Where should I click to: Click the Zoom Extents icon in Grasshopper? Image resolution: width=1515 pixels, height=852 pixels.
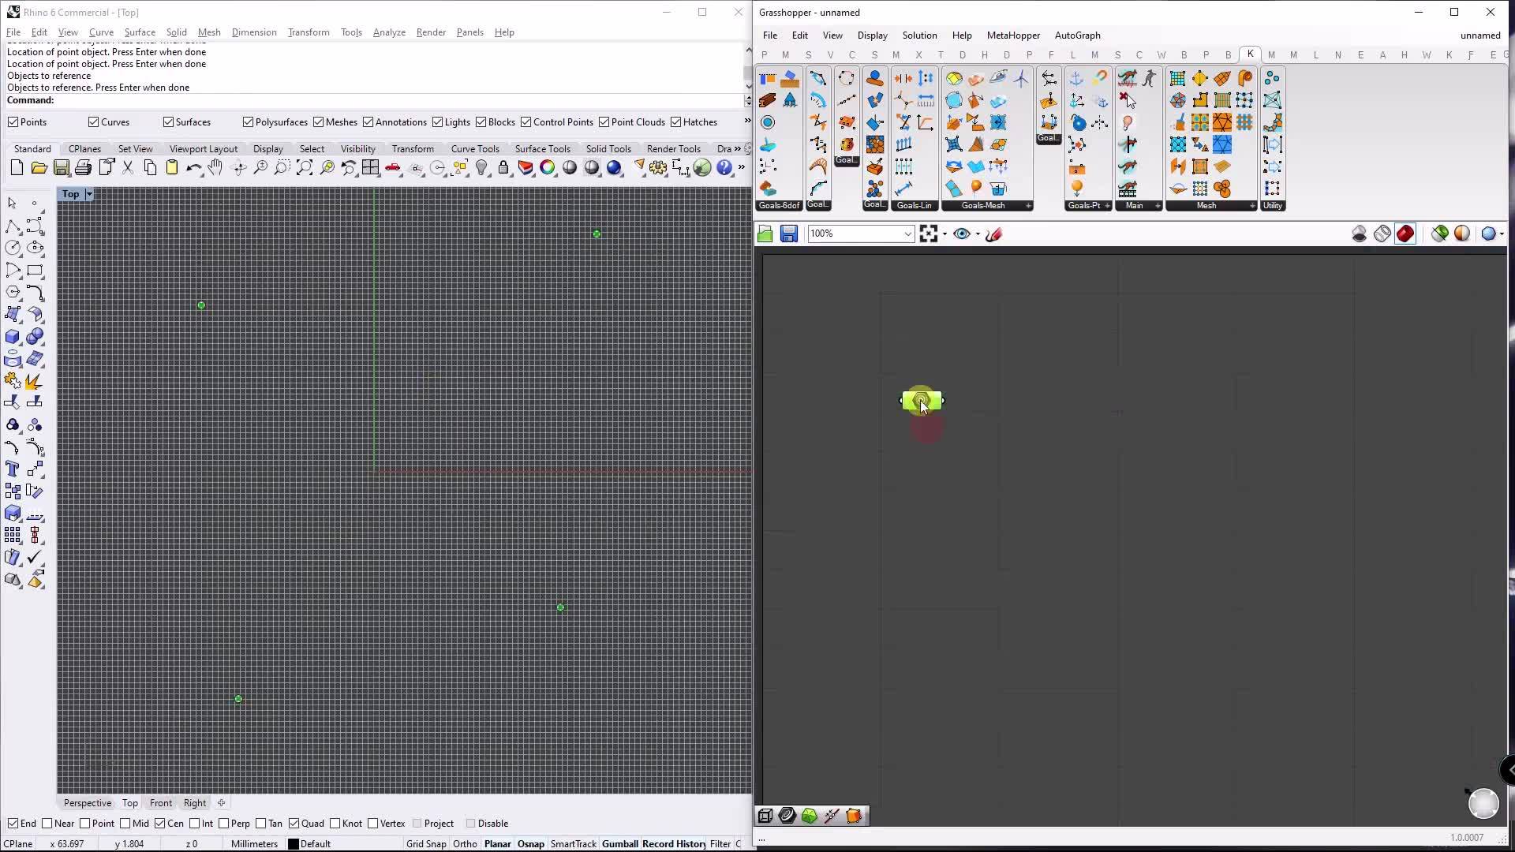coord(929,234)
